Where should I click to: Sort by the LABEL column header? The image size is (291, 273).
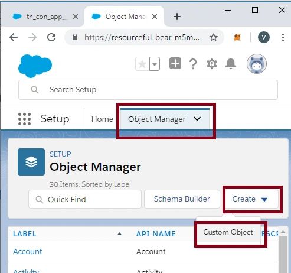[x=25, y=233]
